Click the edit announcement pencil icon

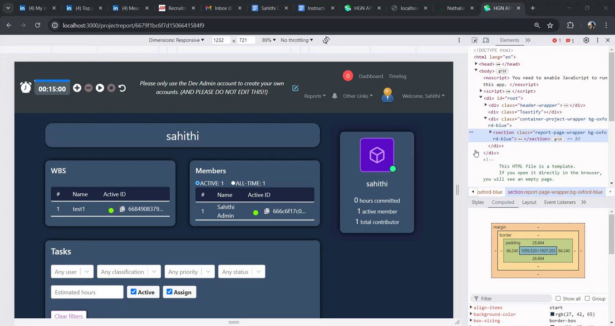295,88
